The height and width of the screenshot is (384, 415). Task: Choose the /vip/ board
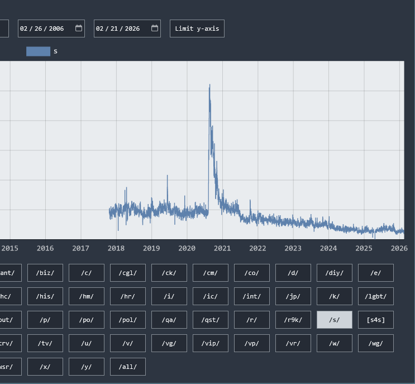[211, 344]
